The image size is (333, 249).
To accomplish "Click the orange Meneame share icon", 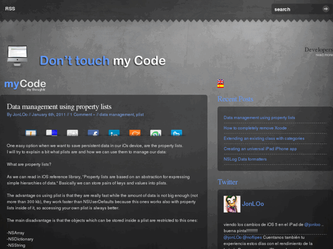I will [x=135, y=133].
